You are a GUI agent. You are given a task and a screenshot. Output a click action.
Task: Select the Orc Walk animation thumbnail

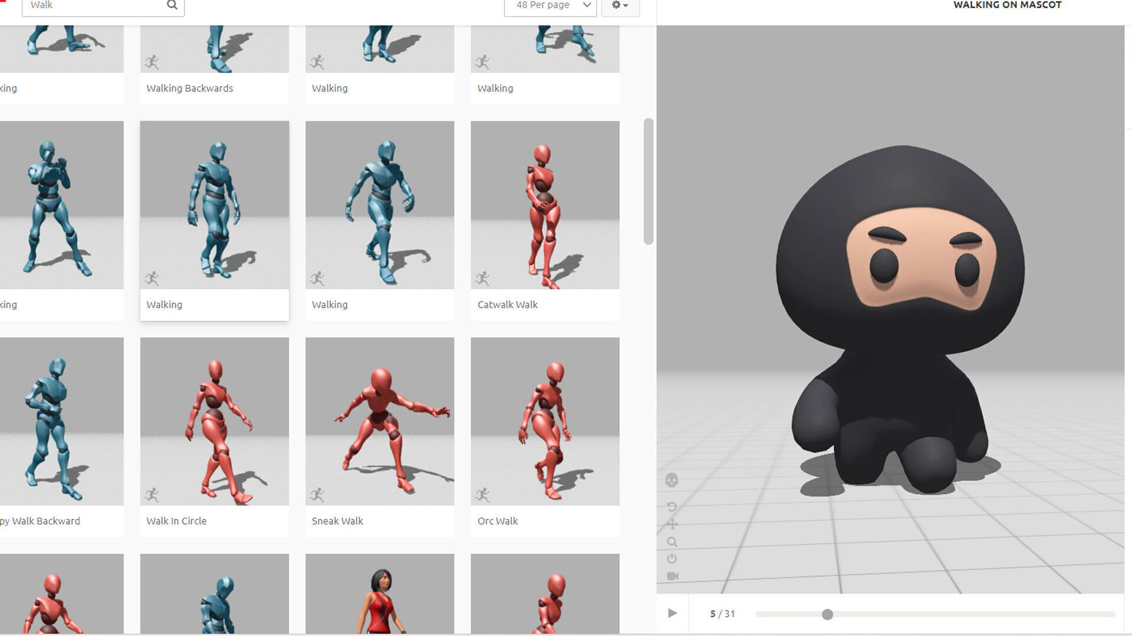pos(545,421)
